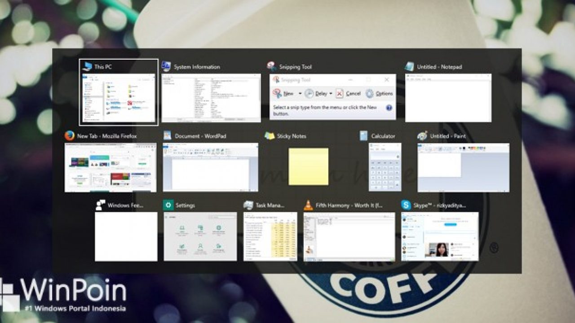Click the 'Sticky Notes' title text

tap(292, 136)
